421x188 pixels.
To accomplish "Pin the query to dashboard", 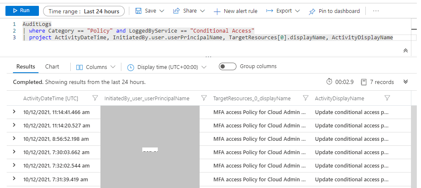I will 334,11.
